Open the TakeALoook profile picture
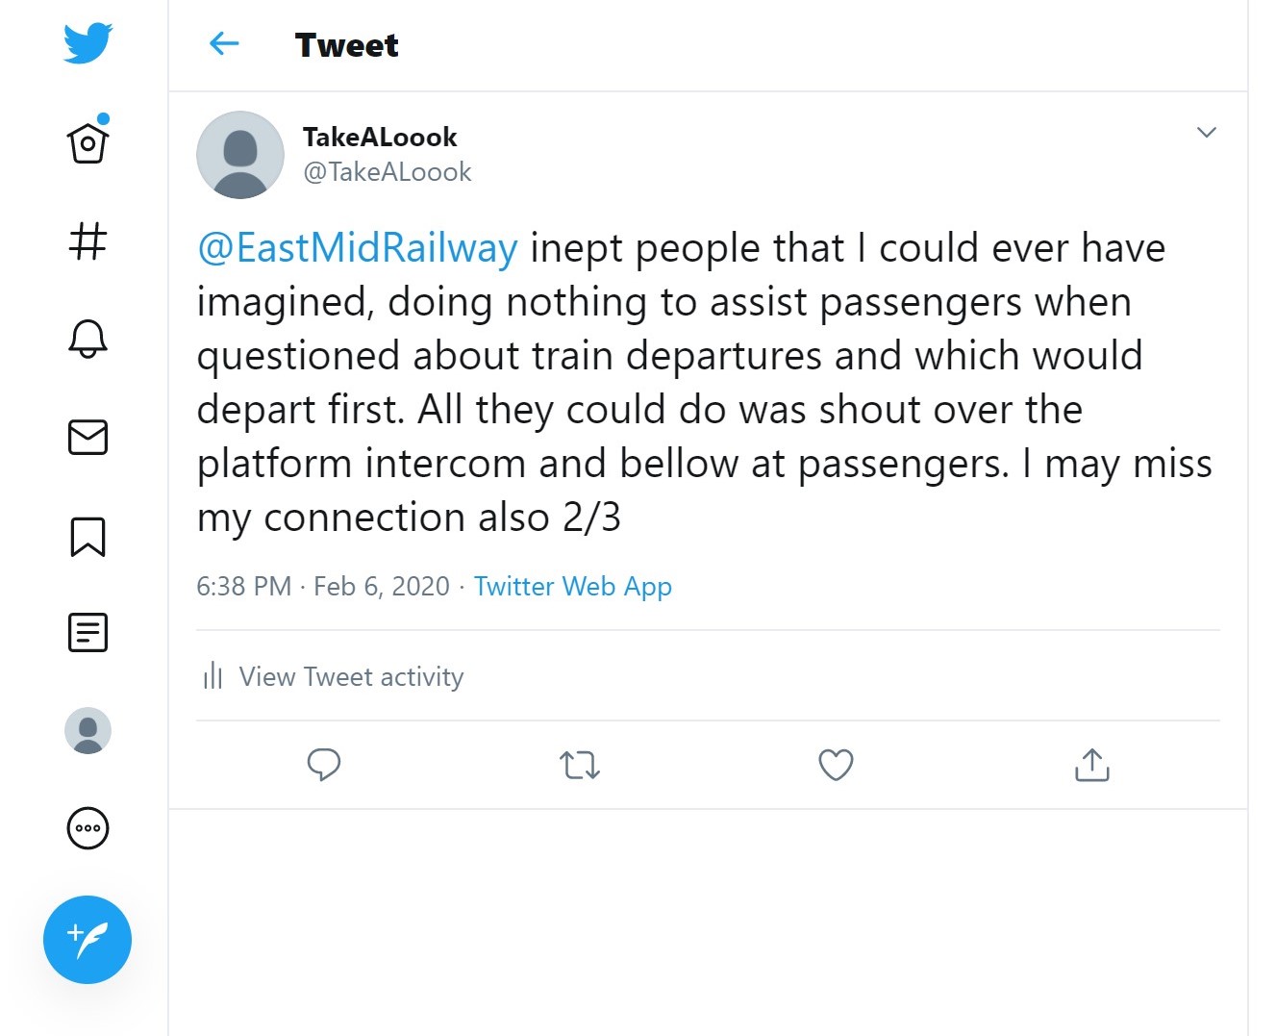 pyautogui.click(x=240, y=155)
